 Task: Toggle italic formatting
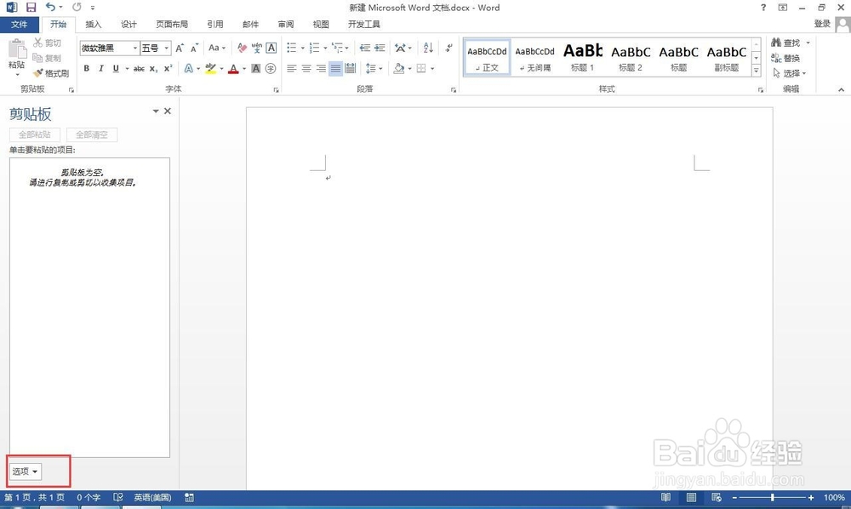click(101, 68)
